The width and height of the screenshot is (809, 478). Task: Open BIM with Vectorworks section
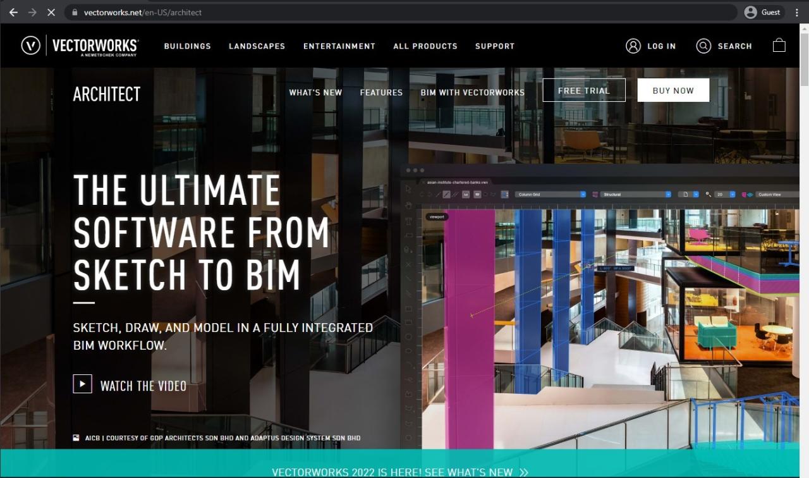point(473,92)
